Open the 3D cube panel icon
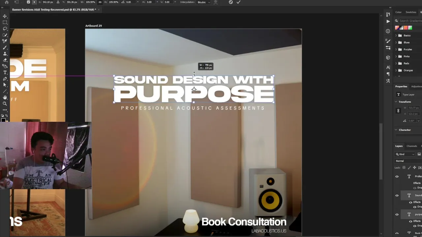 (388, 57)
